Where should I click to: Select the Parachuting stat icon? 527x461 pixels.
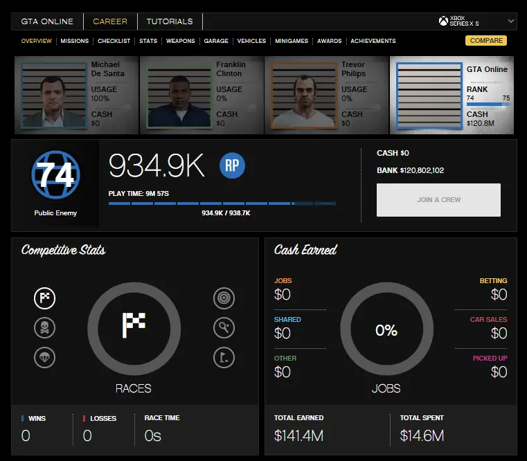pyautogui.click(x=45, y=357)
